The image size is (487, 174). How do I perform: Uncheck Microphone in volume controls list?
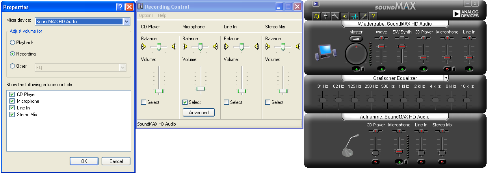coord(12,101)
